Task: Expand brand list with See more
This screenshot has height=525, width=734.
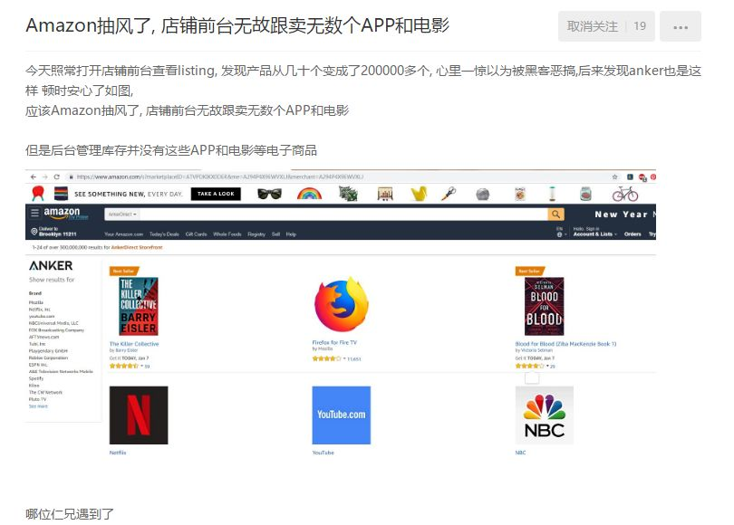Action: [38, 406]
